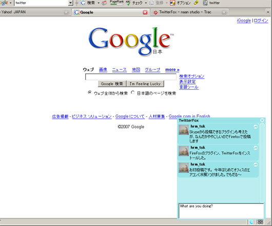Click hrm_tsk avatar on Skype tweet
The width and height of the screenshot is (272, 226).
click(184, 130)
